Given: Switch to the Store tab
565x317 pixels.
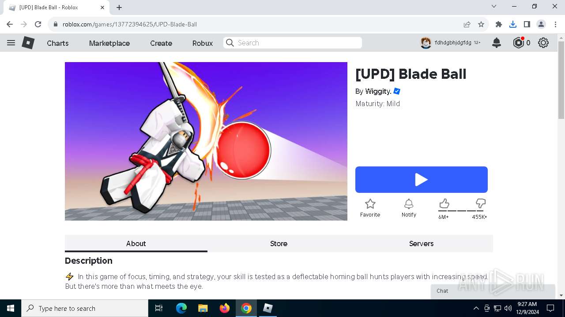Looking at the screenshot, I should pyautogui.click(x=279, y=243).
